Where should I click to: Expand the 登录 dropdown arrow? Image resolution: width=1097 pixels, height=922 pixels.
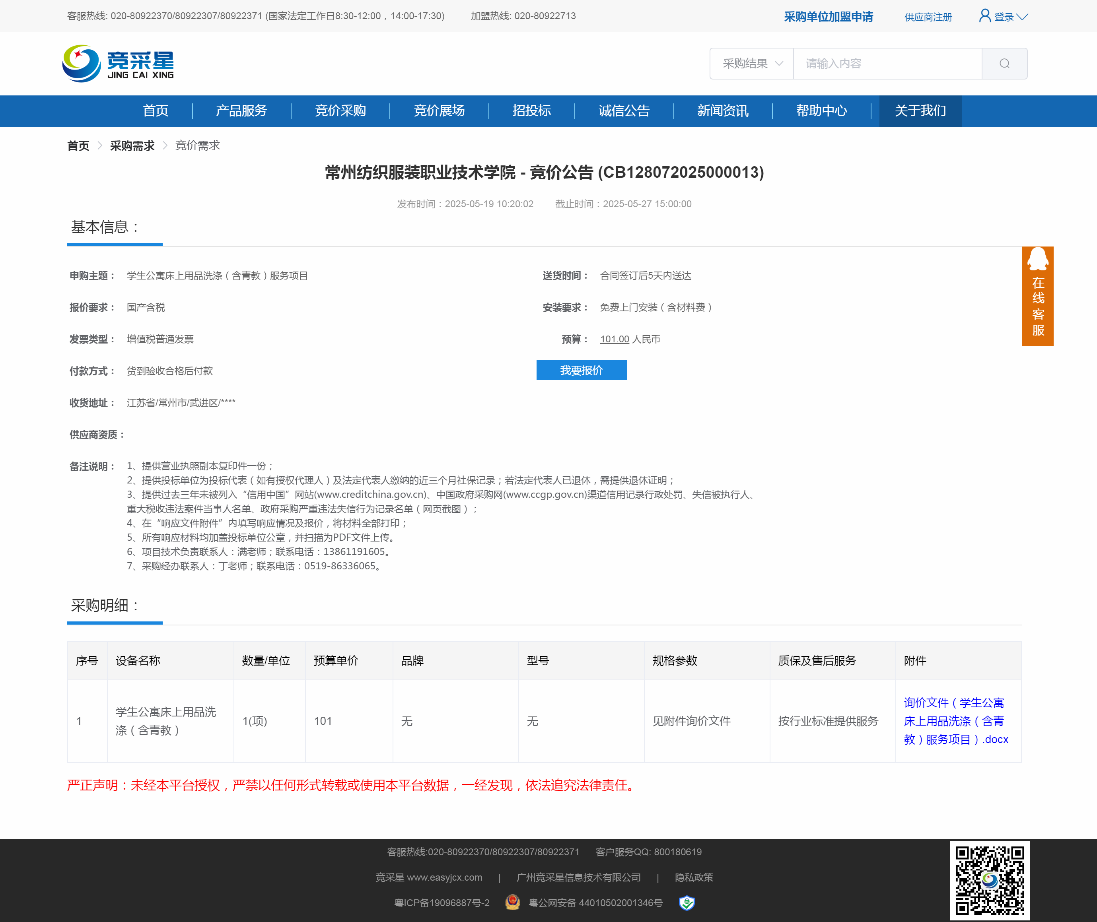1022,17
